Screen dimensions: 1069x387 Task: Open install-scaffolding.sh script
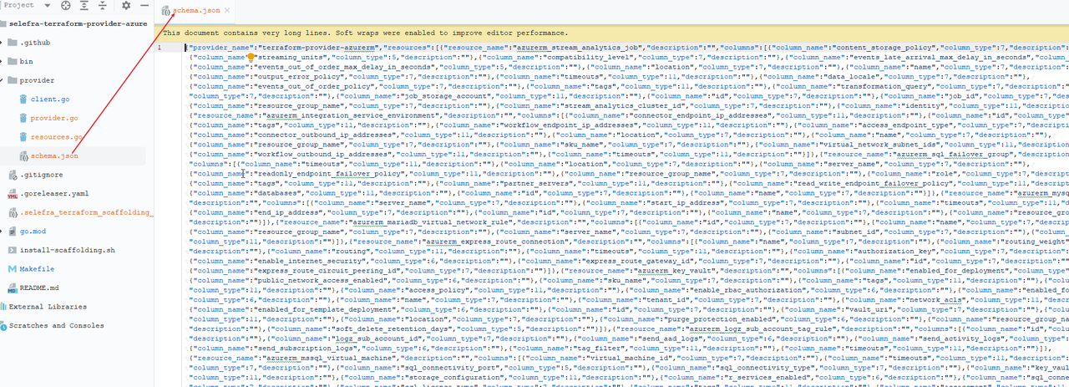(x=67, y=250)
